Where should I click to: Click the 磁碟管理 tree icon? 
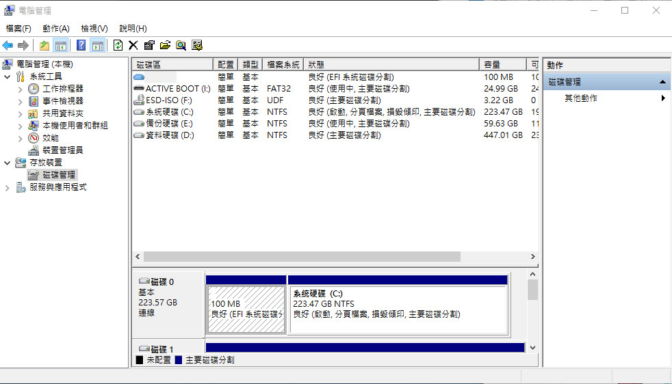click(x=34, y=175)
